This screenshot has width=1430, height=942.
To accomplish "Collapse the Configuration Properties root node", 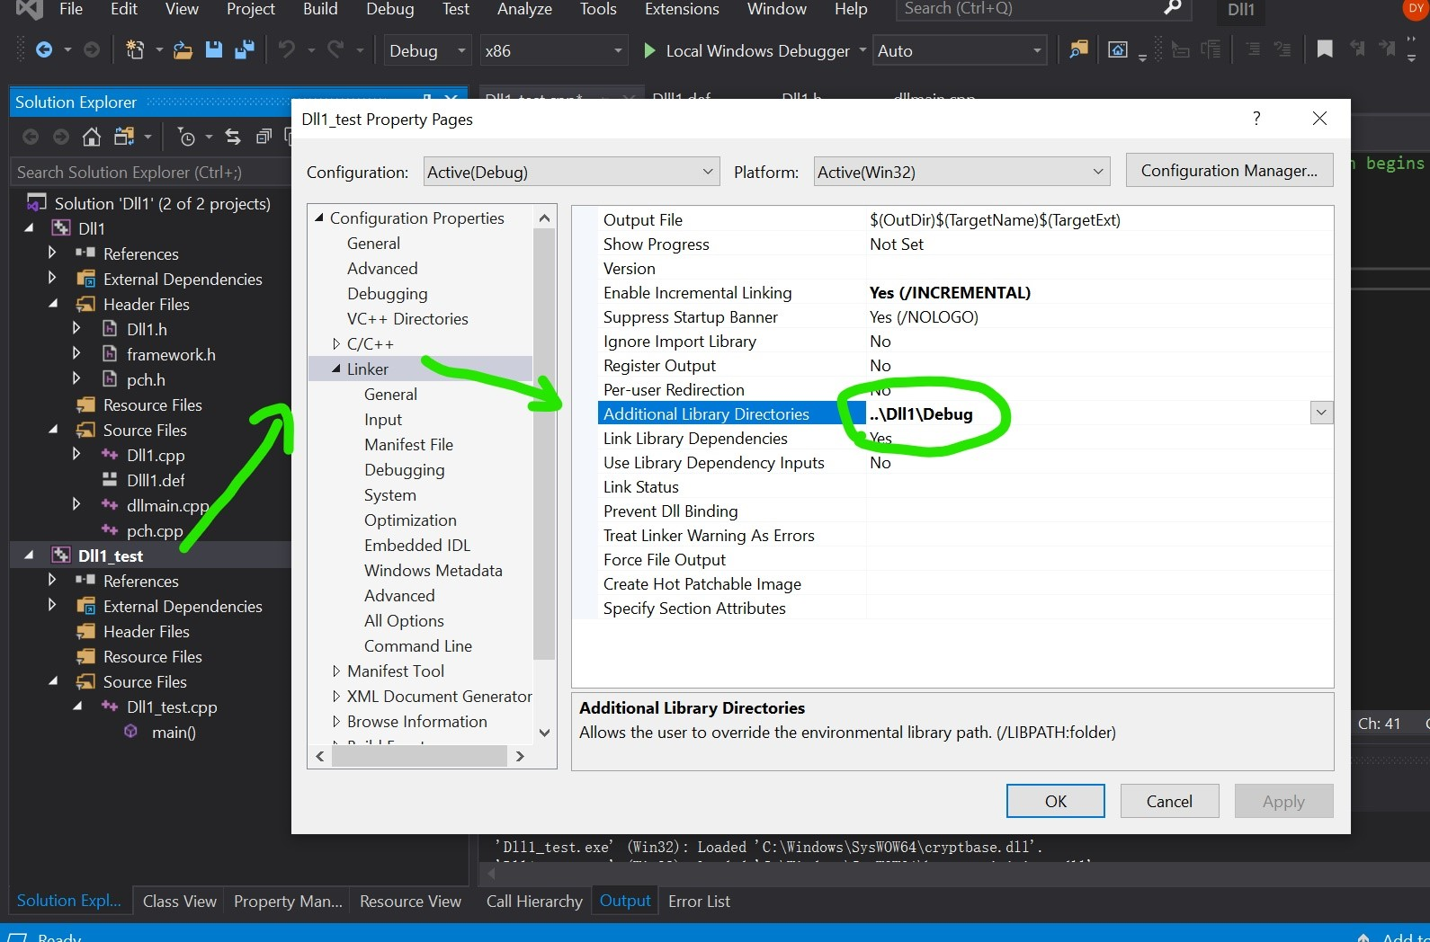I will [319, 218].
